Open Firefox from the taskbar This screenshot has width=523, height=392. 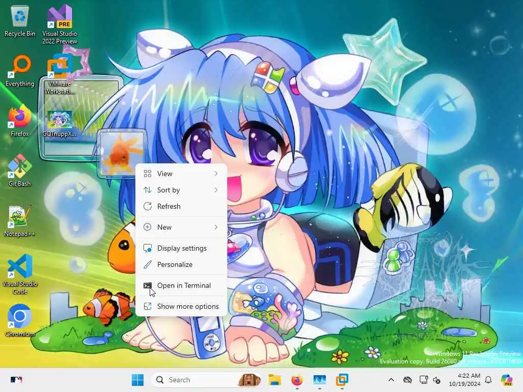(x=297, y=380)
